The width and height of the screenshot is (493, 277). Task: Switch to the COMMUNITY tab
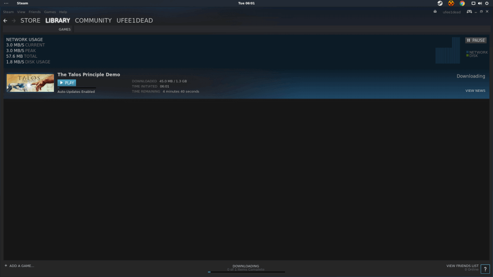(x=93, y=20)
